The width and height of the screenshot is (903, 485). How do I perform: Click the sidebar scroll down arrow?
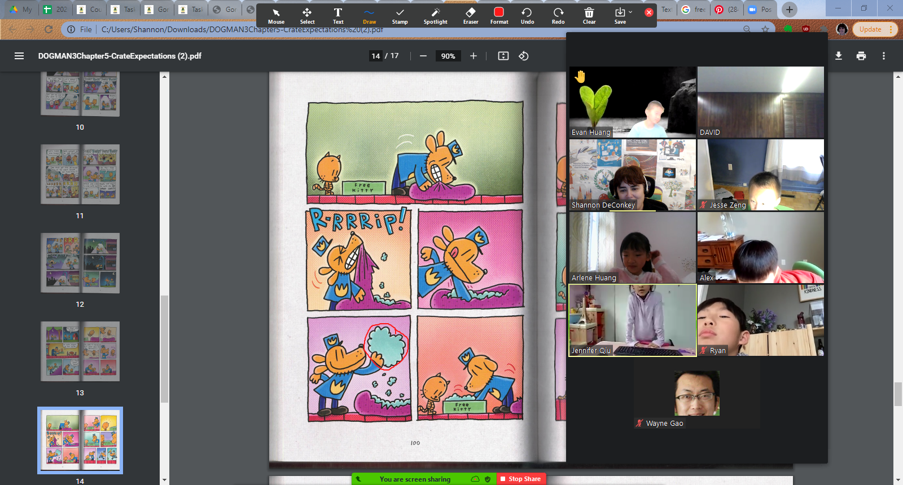[x=164, y=480]
